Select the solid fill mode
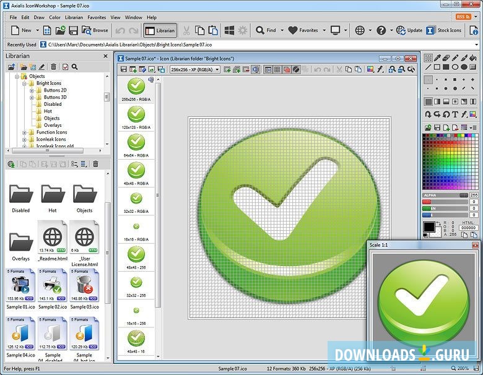Image resolution: width=483 pixels, height=375 pixels. pyautogui.click(x=428, y=101)
